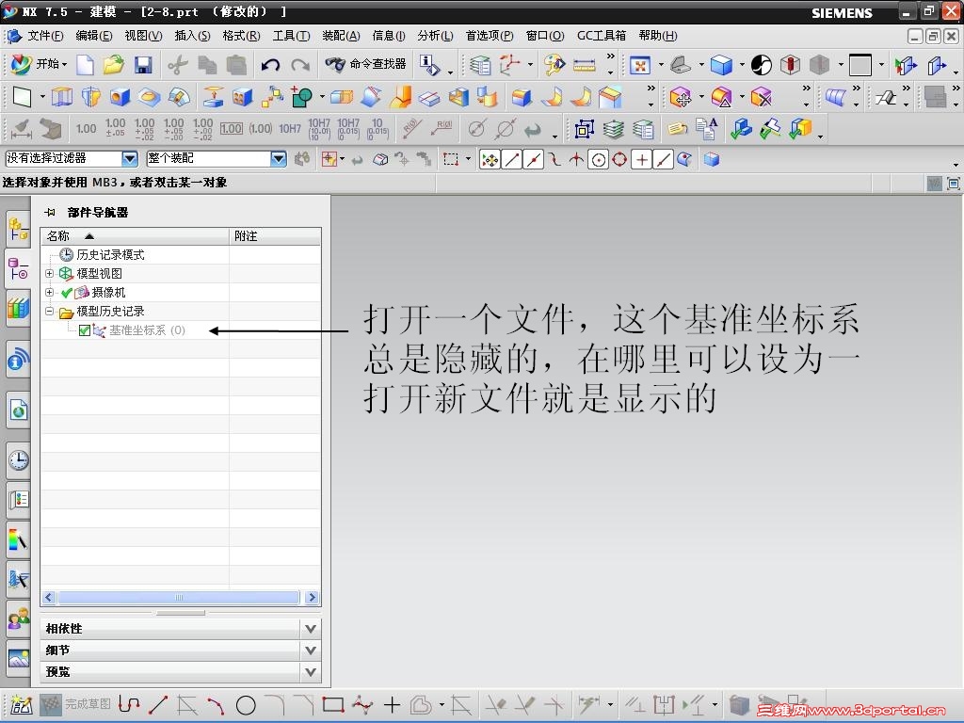Open the Reuse Library books sidebar tab

point(19,308)
